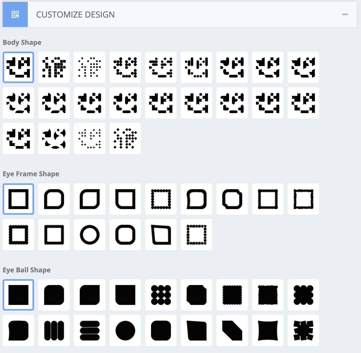Pick the diagonal cut-corner eye ball

(232, 330)
